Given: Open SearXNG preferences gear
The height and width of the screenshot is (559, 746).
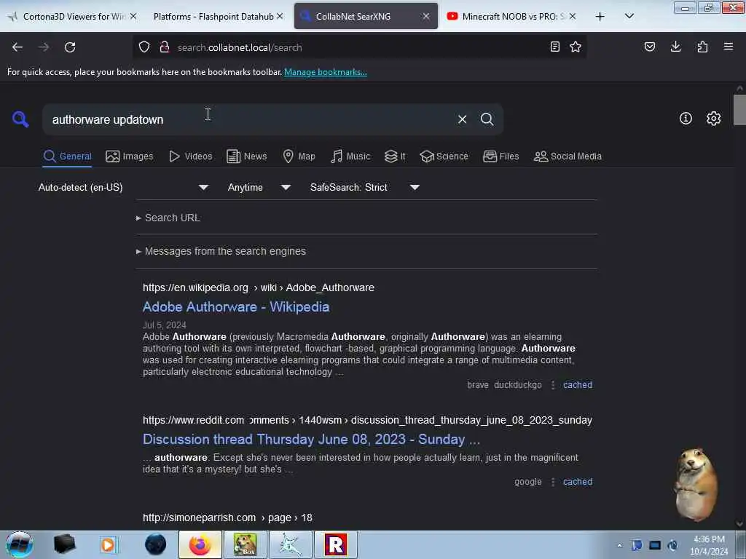Looking at the screenshot, I should point(713,119).
